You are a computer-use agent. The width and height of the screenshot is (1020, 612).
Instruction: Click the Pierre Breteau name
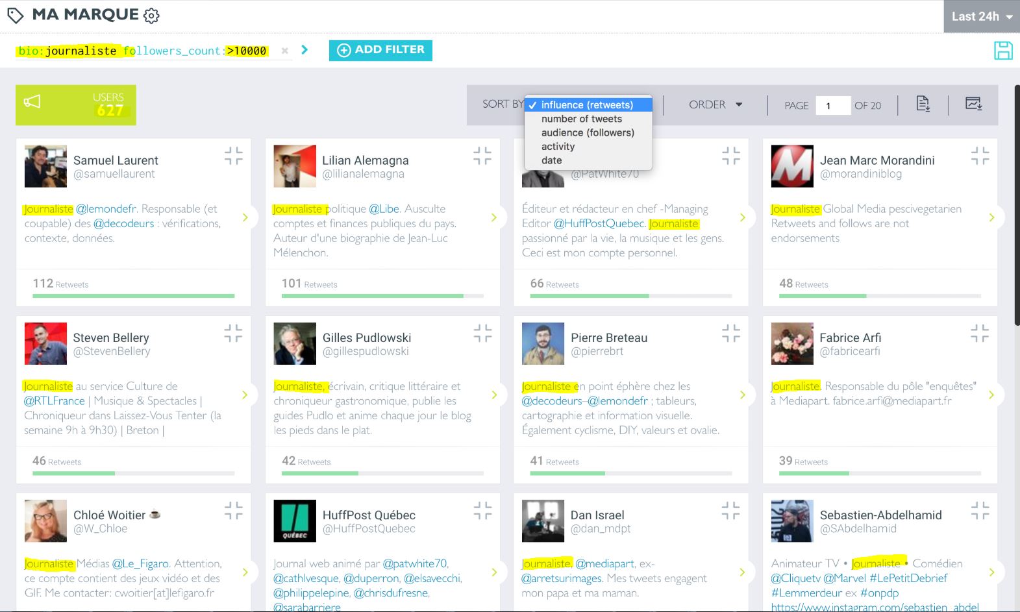609,337
